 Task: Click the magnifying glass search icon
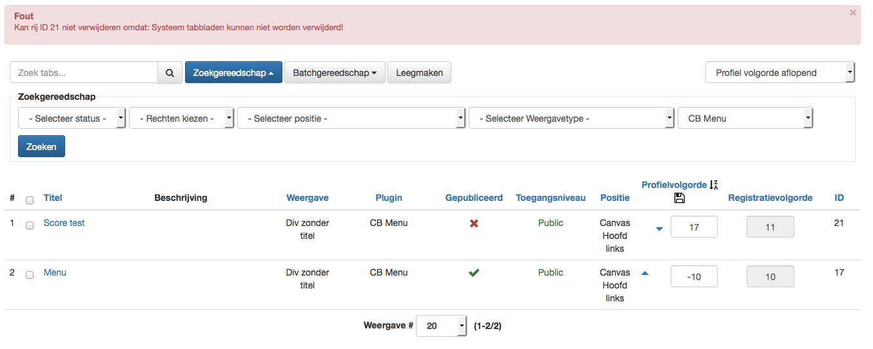[x=170, y=73]
